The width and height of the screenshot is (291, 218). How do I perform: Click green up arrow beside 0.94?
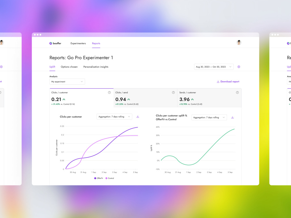pos(129,99)
